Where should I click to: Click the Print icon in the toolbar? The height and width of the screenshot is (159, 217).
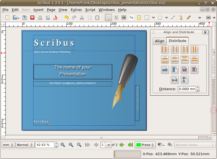coord(40,18)
